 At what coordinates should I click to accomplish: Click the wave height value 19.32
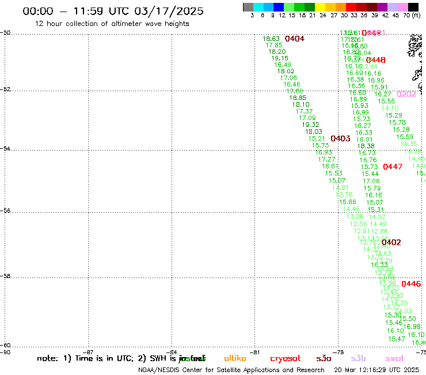pyautogui.click(x=310, y=125)
